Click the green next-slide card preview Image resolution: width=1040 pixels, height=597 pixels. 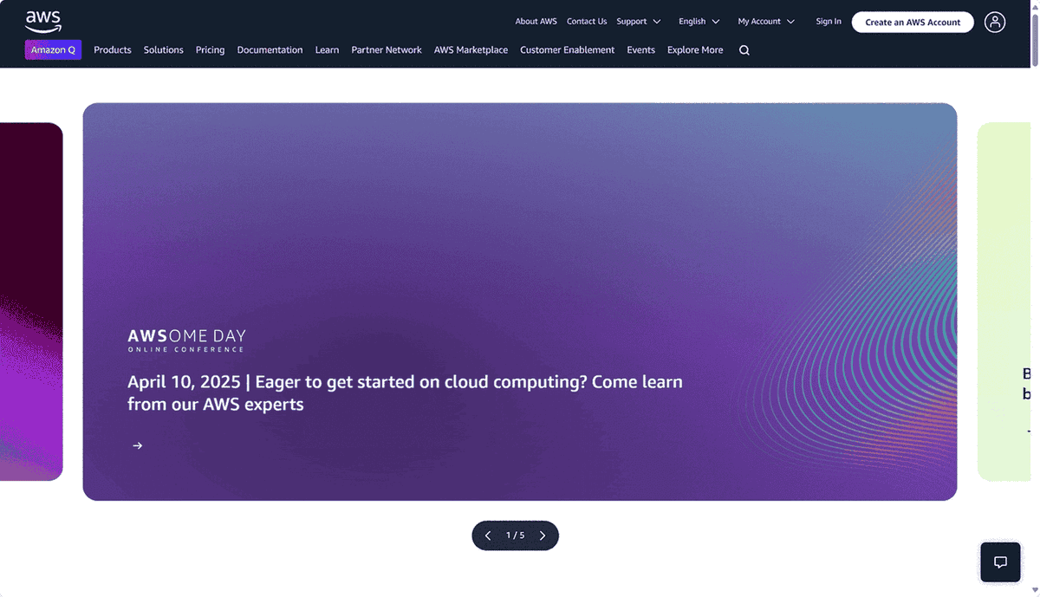coord(1005,302)
